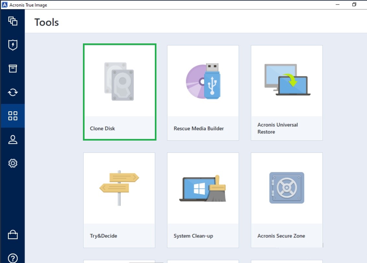
Task: Open the Active Protection shield icon
Action: point(13,45)
